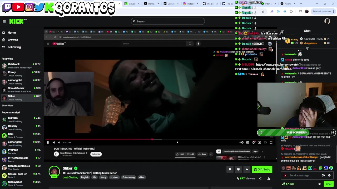Click the Entertaining tag
Image resolution: width=337 pixels, height=189 pixels.
128,177
